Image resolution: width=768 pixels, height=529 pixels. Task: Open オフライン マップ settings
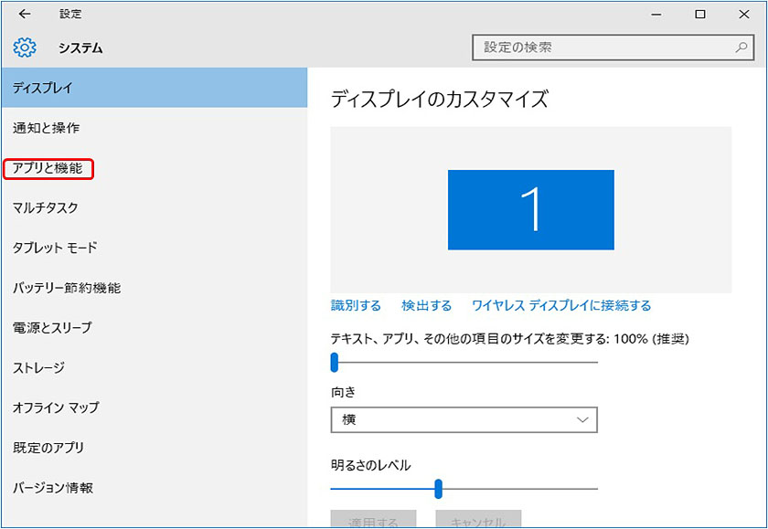point(155,407)
